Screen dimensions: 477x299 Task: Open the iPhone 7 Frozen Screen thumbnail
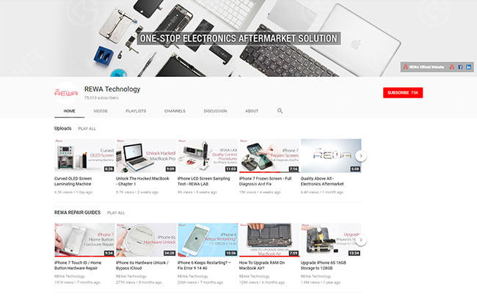click(269, 155)
